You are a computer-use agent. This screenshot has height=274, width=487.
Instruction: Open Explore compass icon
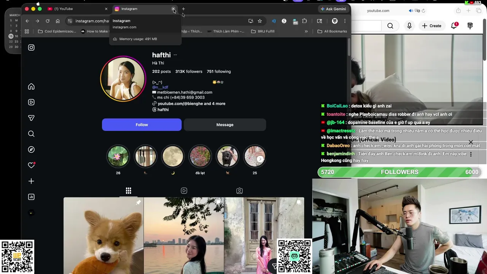(x=31, y=150)
